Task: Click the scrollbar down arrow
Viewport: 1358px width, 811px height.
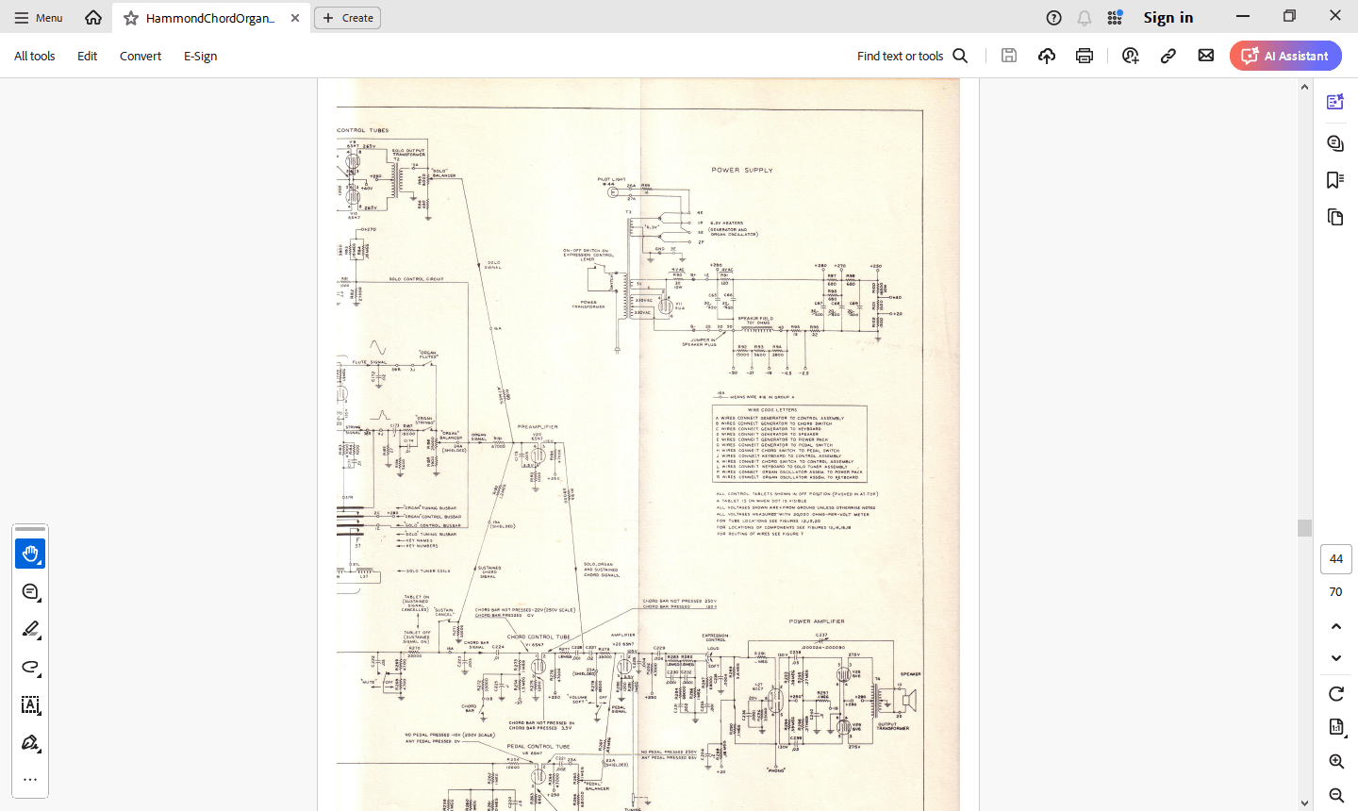Action: (1304, 803)
